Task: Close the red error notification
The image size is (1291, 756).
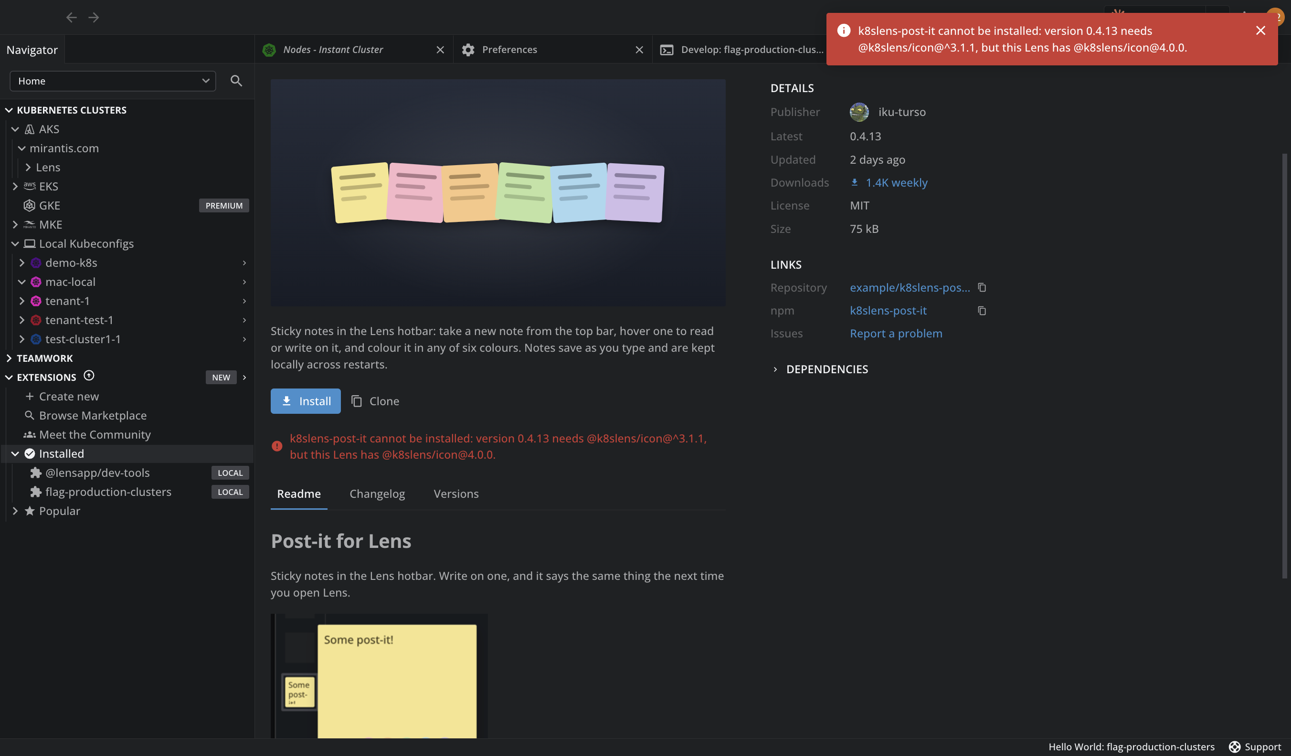Action: pos(1261,30)
